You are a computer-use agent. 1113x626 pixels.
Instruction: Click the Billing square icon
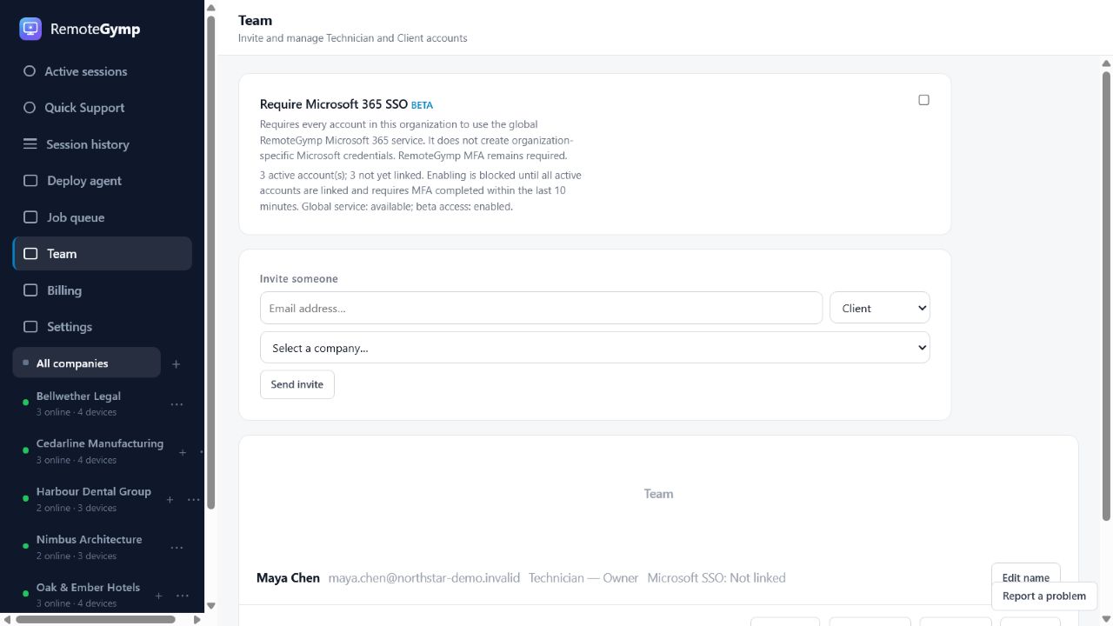click(30, 290)
